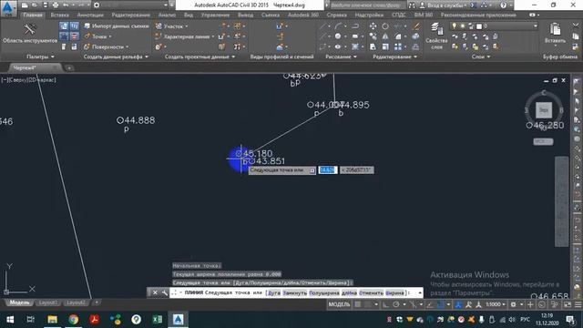
Task: Open the Аннотации ribbon tab
Action: [x=90, y=15]
